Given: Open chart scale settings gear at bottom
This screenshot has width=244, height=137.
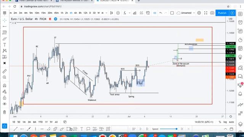Looking at the screenshot, I should pyautogui.click(x=231, y=116).
